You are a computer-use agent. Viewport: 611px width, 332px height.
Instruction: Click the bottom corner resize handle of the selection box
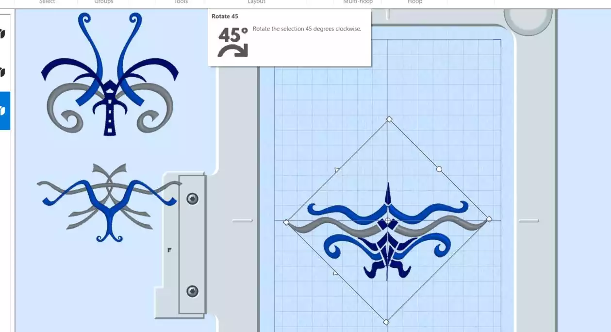386,322
